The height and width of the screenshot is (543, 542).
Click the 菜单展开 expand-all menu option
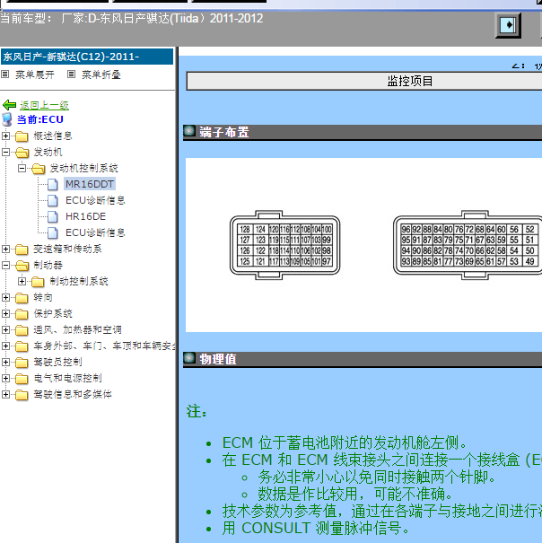pos(35,74)
